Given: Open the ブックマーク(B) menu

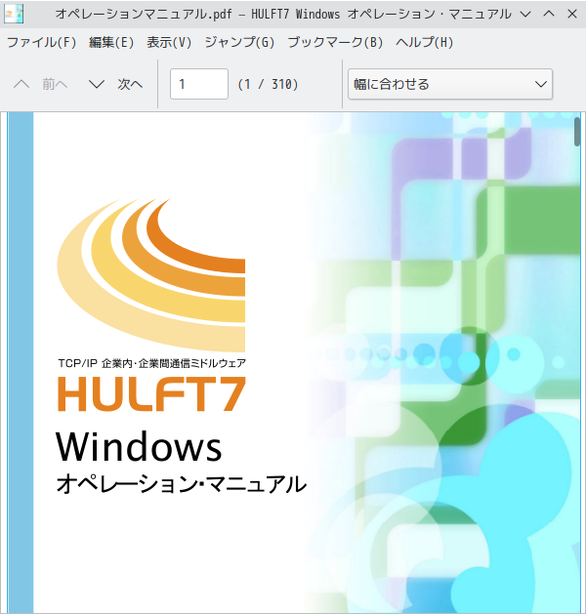Looking at the screenshot, I should click(335, 42).
